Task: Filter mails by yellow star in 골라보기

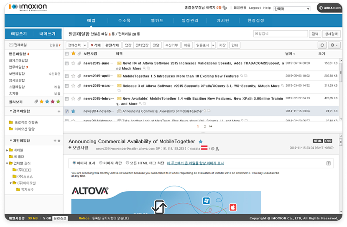Action: (x=42, y=101)
